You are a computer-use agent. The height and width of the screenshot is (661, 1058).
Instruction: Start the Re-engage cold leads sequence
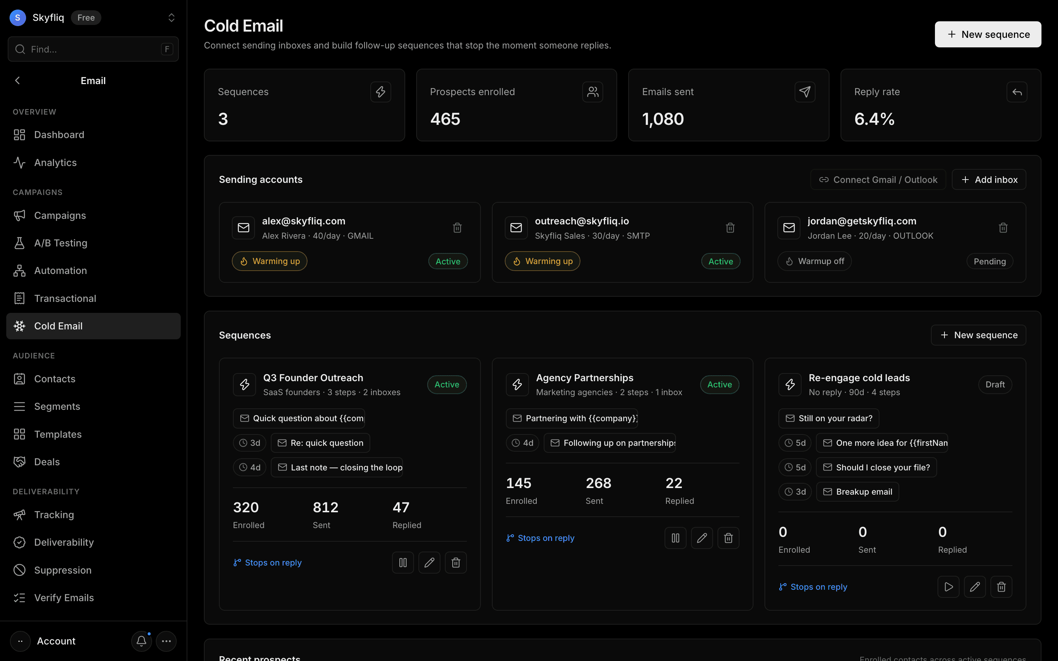(948, 587)
